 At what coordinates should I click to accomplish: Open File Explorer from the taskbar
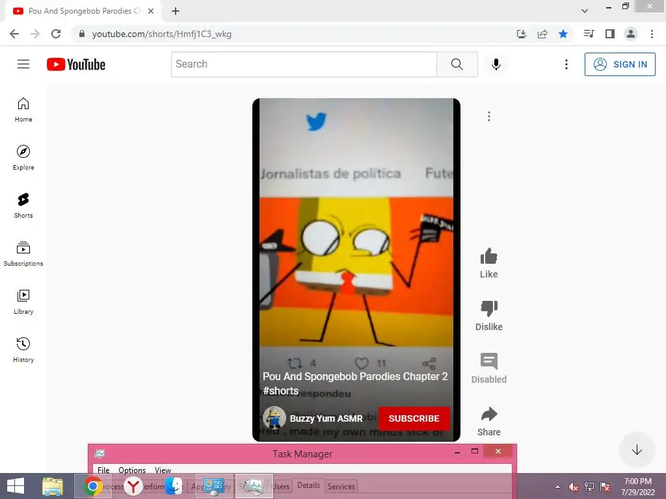[53, 486]
